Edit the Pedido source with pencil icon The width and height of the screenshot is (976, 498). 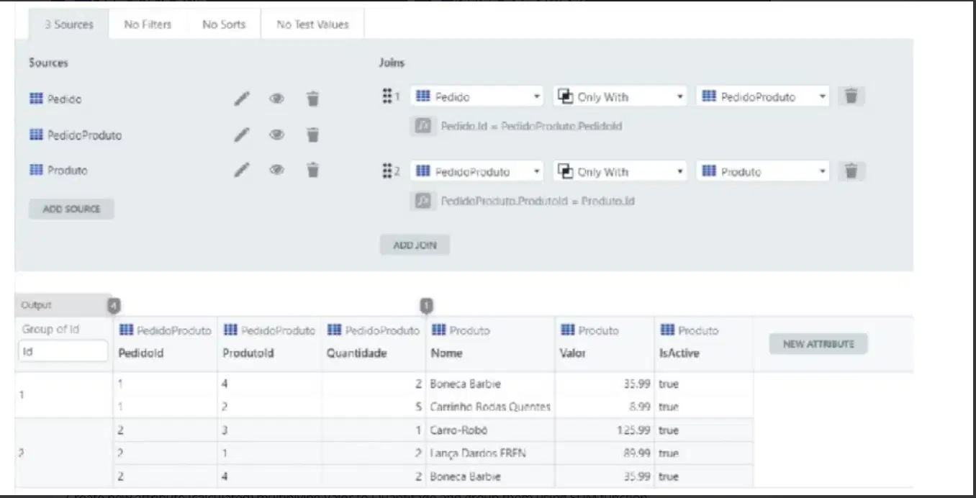pos(243,99)
